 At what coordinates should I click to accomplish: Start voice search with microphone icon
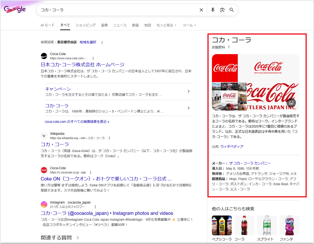[213, 10]
